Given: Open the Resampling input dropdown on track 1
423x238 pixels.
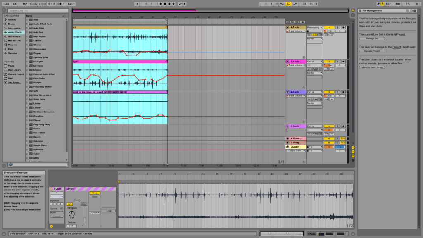Looking at the screenshot, I should pos(314,27).
